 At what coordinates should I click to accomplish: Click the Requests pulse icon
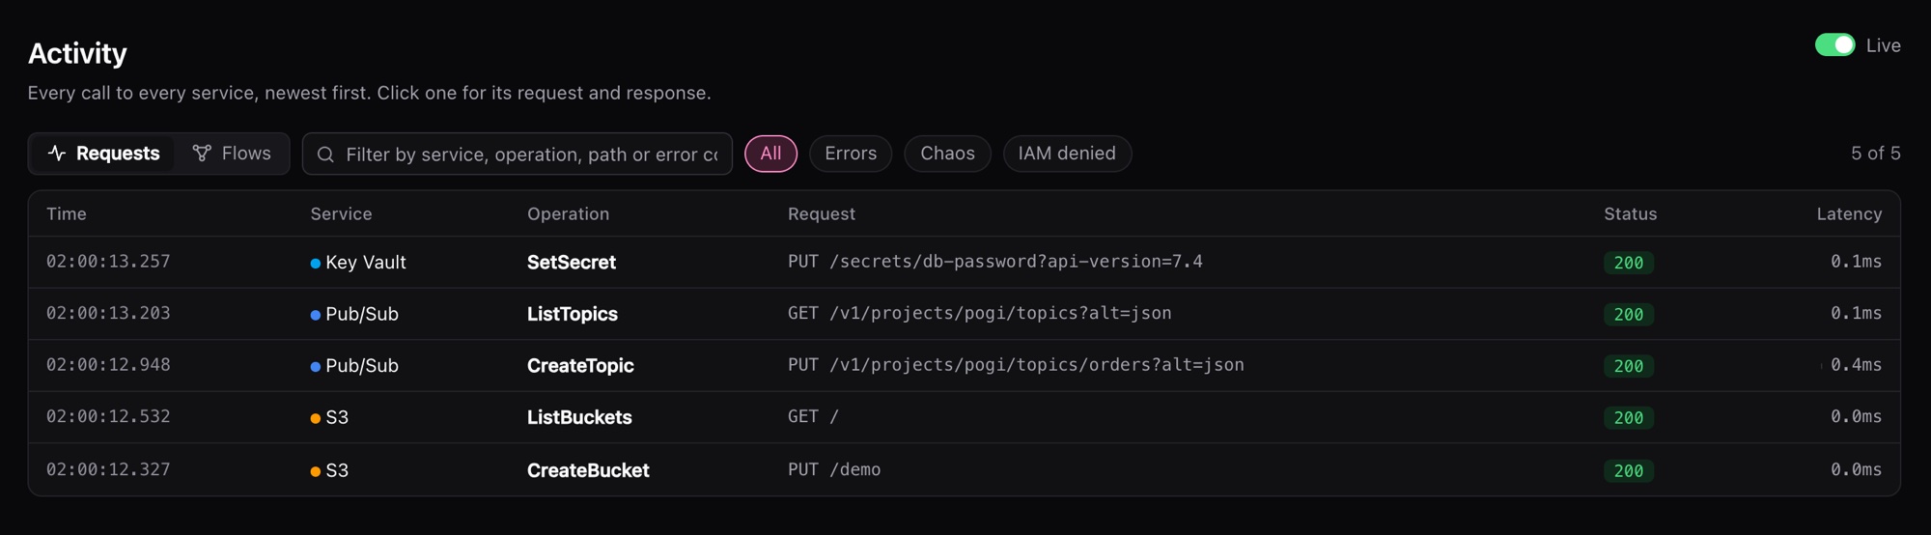(x=57, y=154)
